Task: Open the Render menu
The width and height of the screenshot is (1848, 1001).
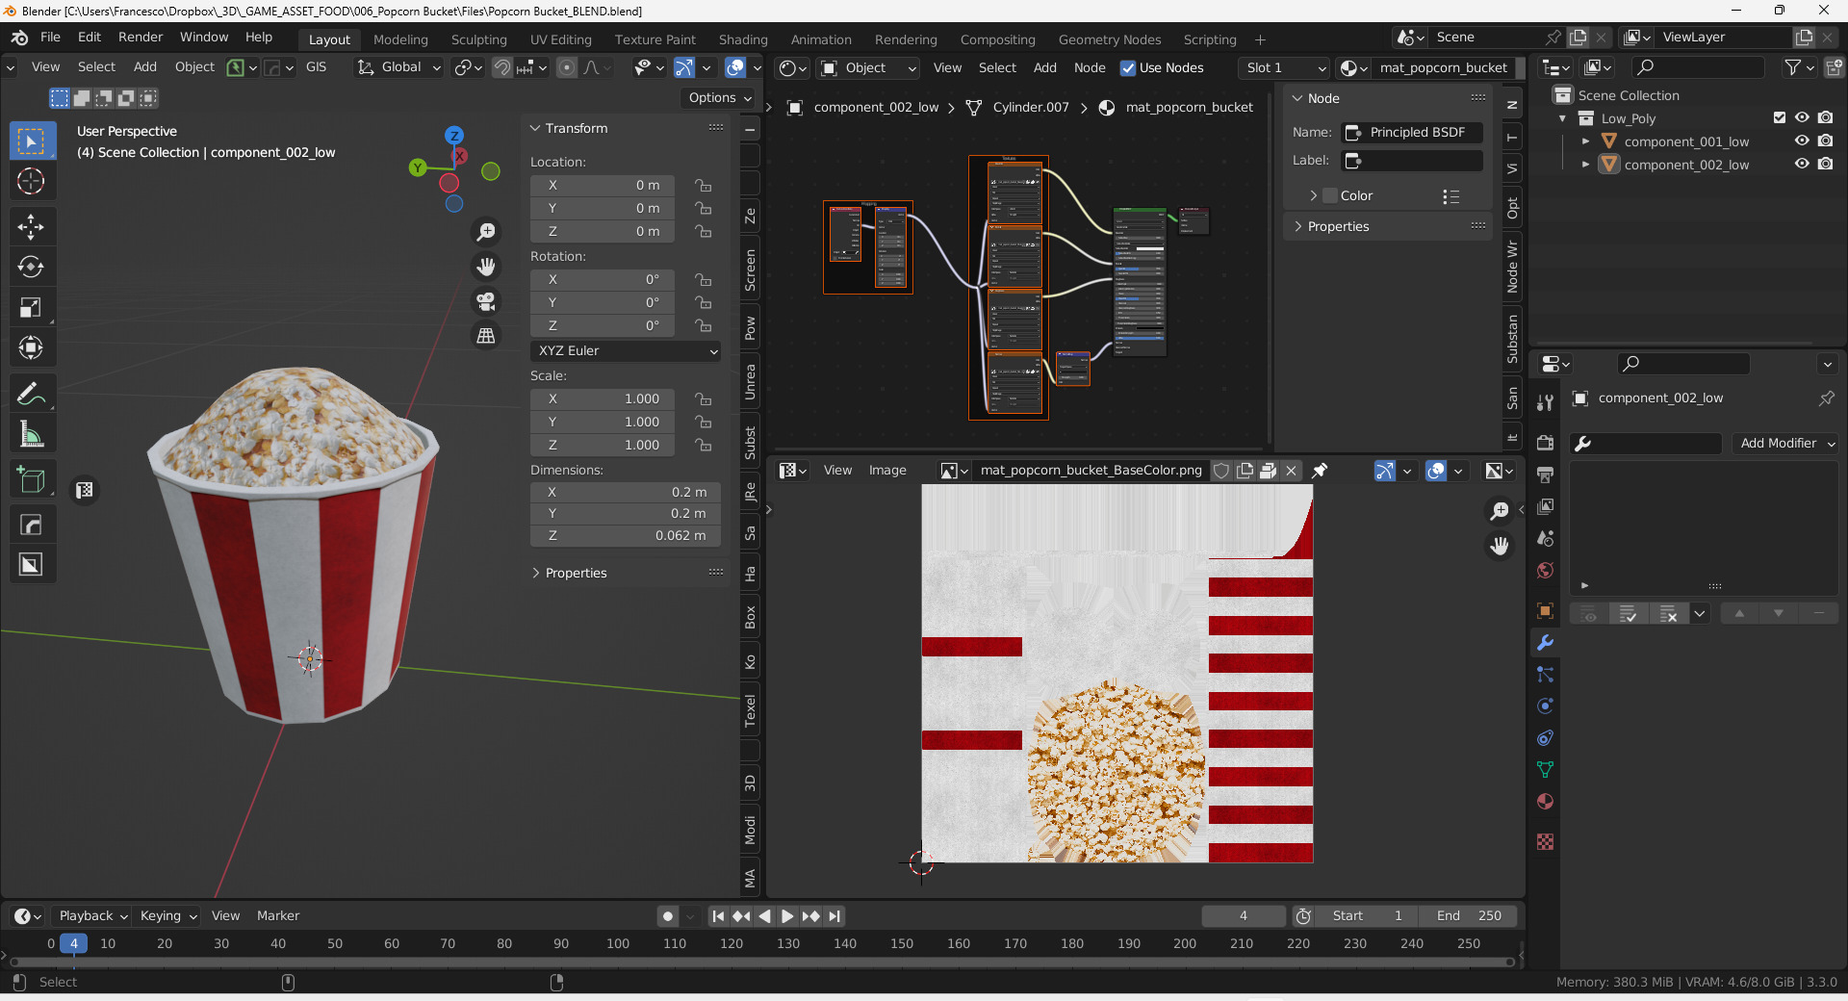Action: (x=141, y=38)
